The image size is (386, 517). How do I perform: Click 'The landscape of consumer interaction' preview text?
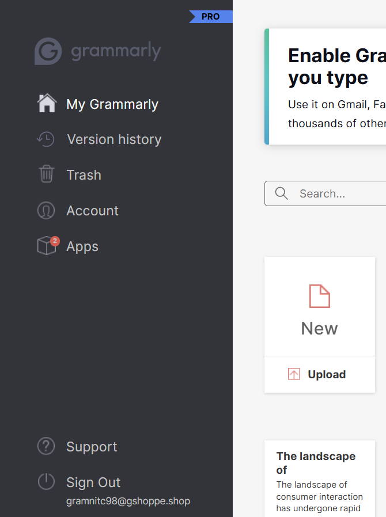click(319, 496)
